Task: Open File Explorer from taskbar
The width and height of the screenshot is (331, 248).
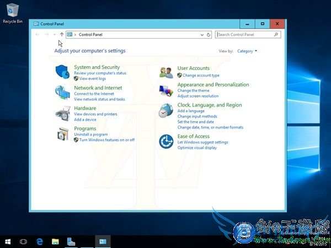Action: [55, 241]
